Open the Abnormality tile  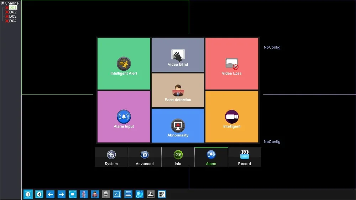(x=178, y=125)
